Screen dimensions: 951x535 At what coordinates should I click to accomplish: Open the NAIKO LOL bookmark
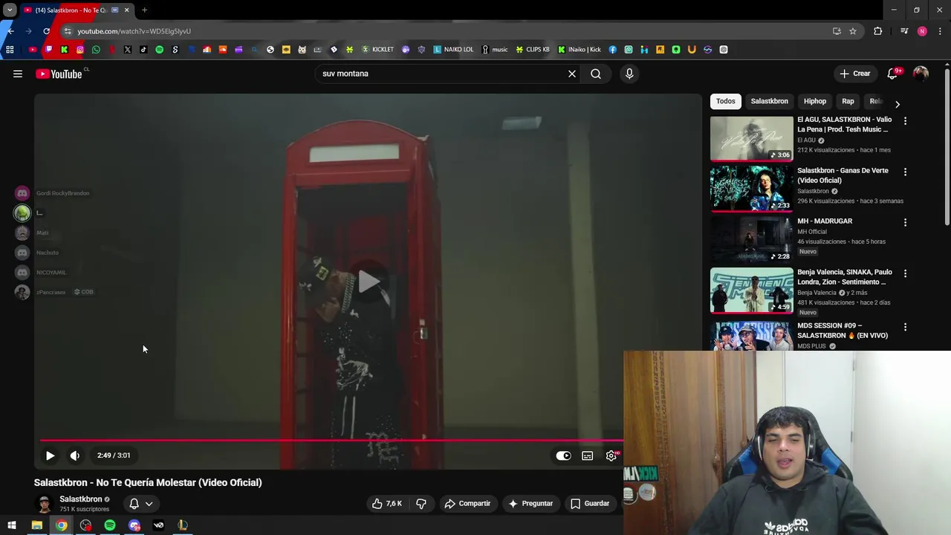453,50
